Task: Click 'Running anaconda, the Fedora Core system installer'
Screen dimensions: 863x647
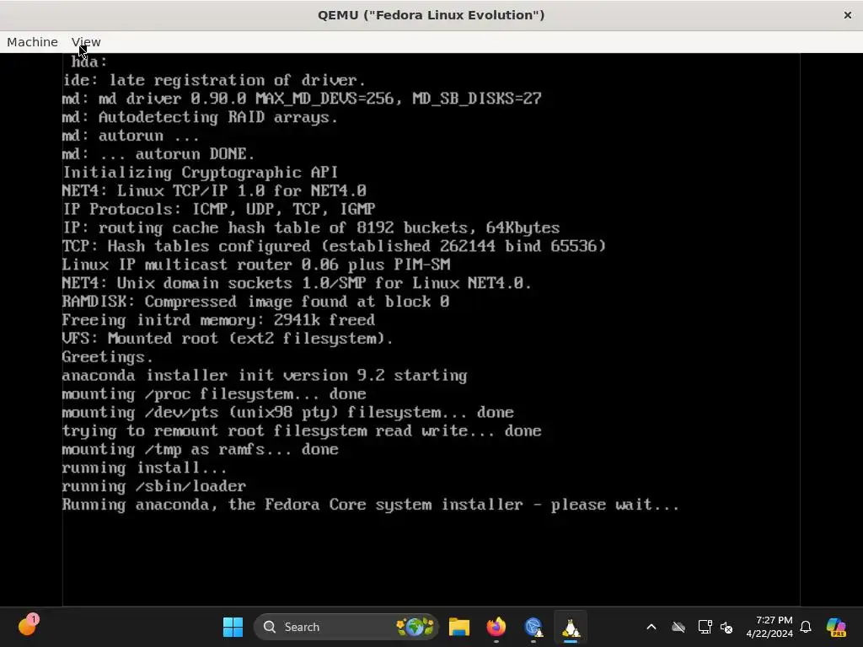Action: 292,505
